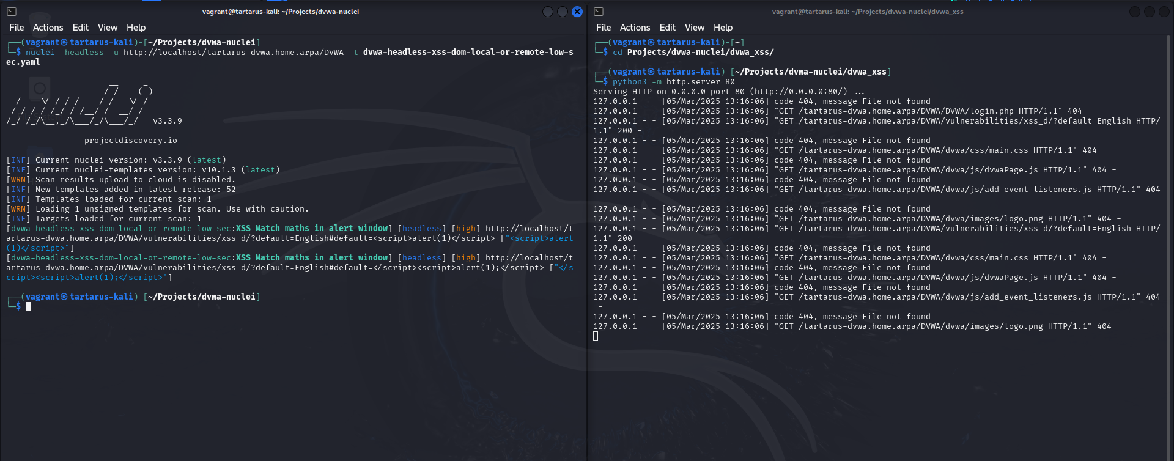Click the terminal icon of the dvwa-nuclei window

(x=11, y=12)
